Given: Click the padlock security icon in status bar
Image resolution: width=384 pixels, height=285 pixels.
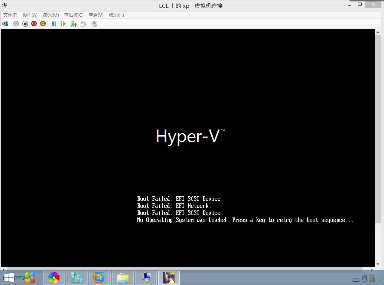Looking at the screenshot, I should (372, 278).
